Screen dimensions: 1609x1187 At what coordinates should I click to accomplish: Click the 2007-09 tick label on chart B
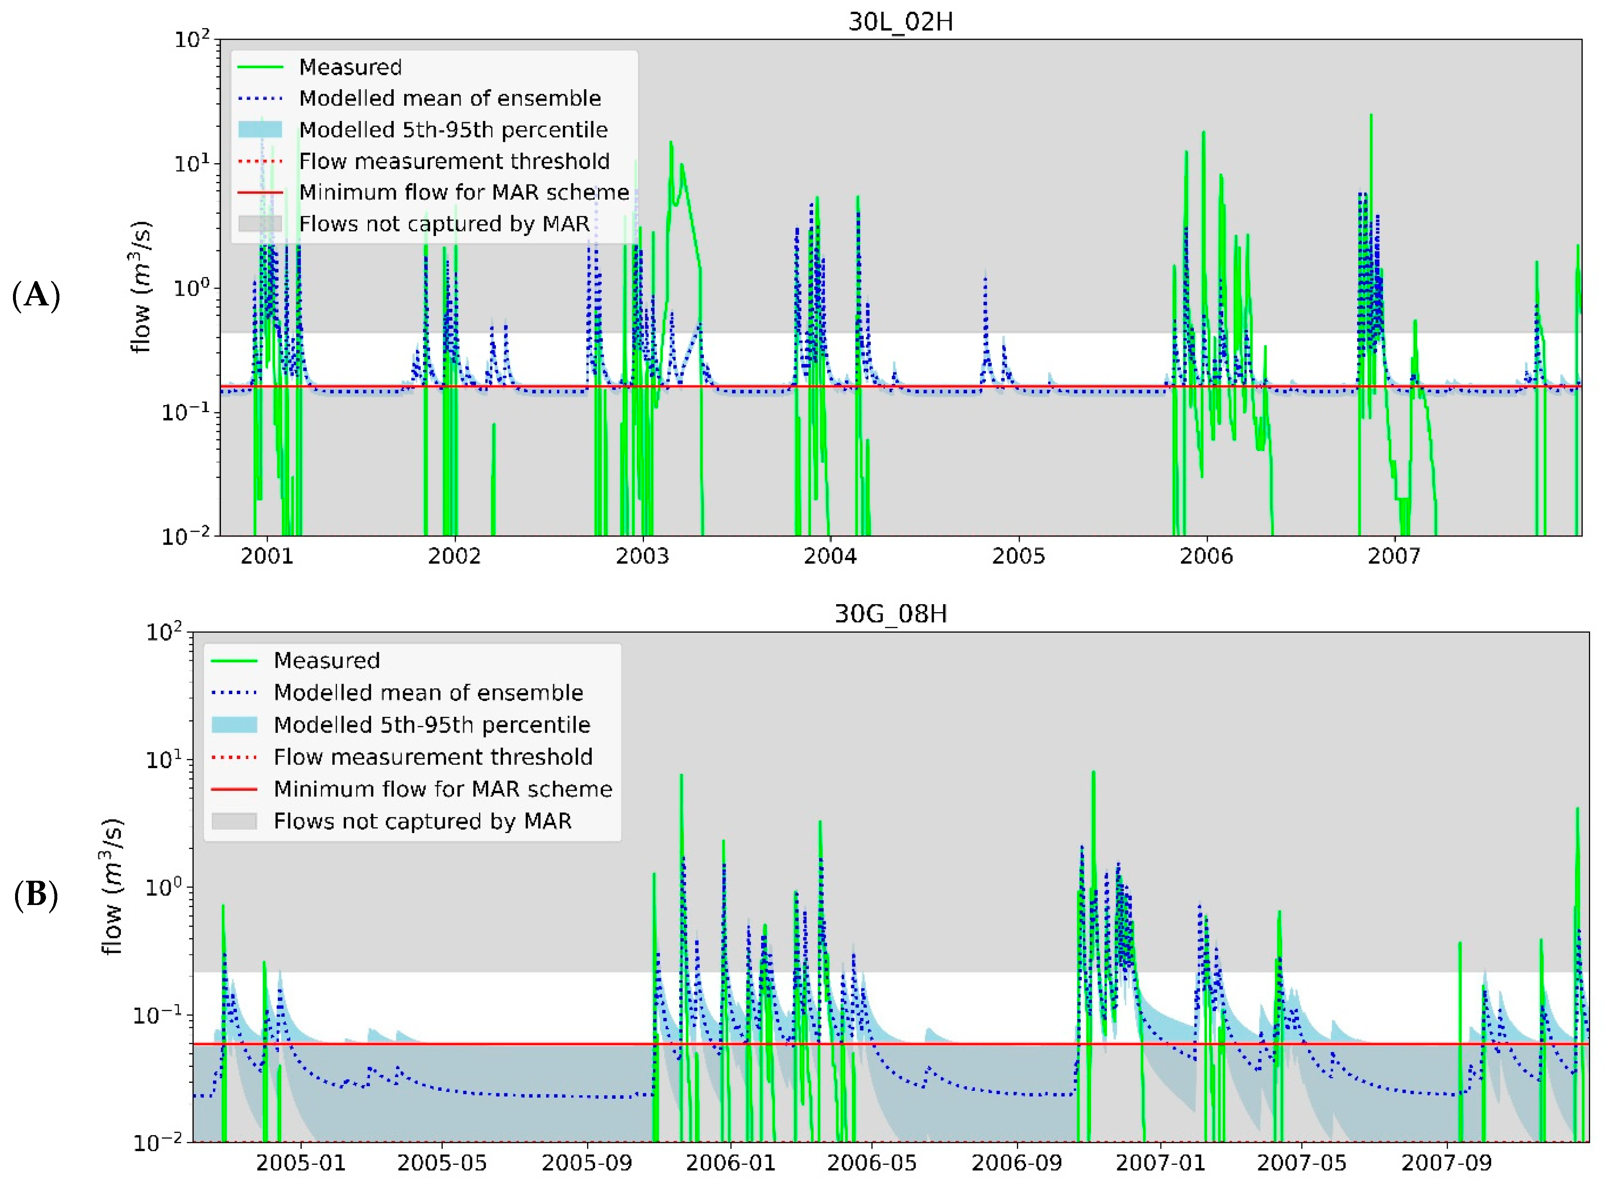pos(1446,1163)
